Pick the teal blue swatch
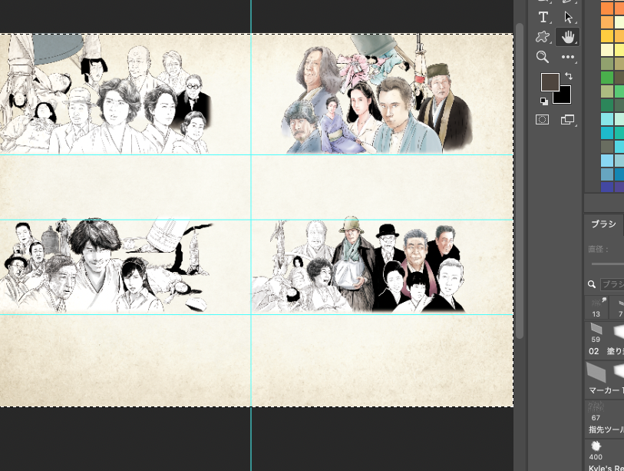Screen dimensions: 624x471 coord(607,133)
